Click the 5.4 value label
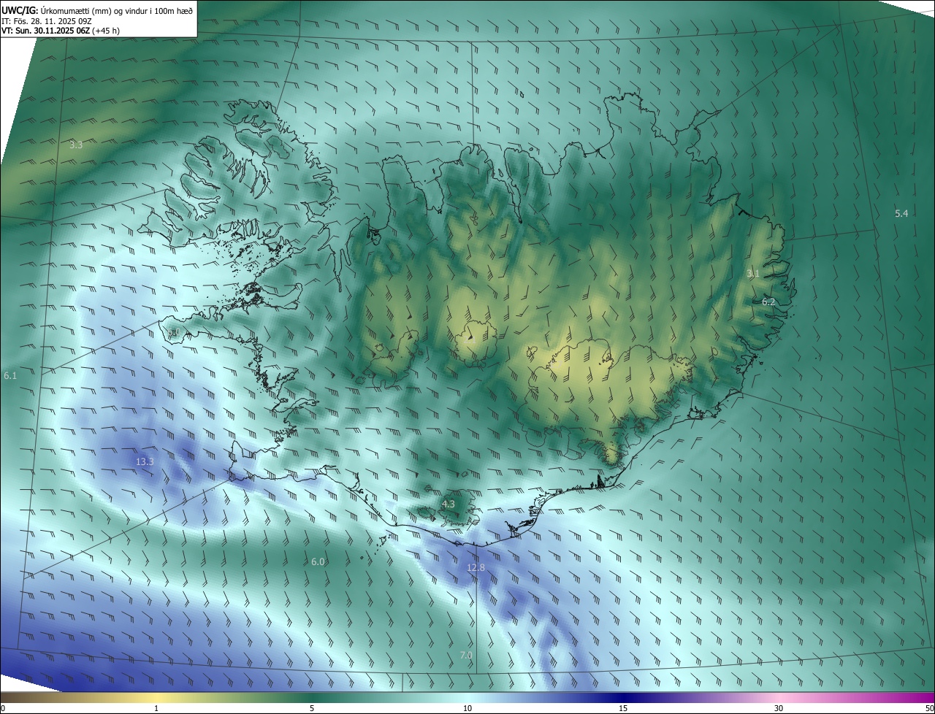 coord(901,213)
